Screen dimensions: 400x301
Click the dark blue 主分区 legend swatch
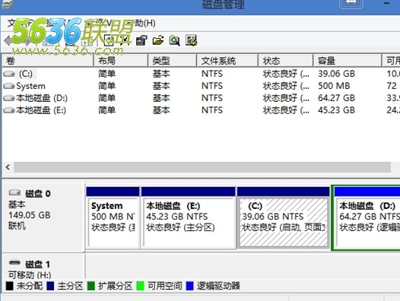pos(50,286)
